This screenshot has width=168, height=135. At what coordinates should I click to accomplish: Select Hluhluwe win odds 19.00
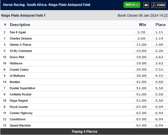tap(141, 63)
